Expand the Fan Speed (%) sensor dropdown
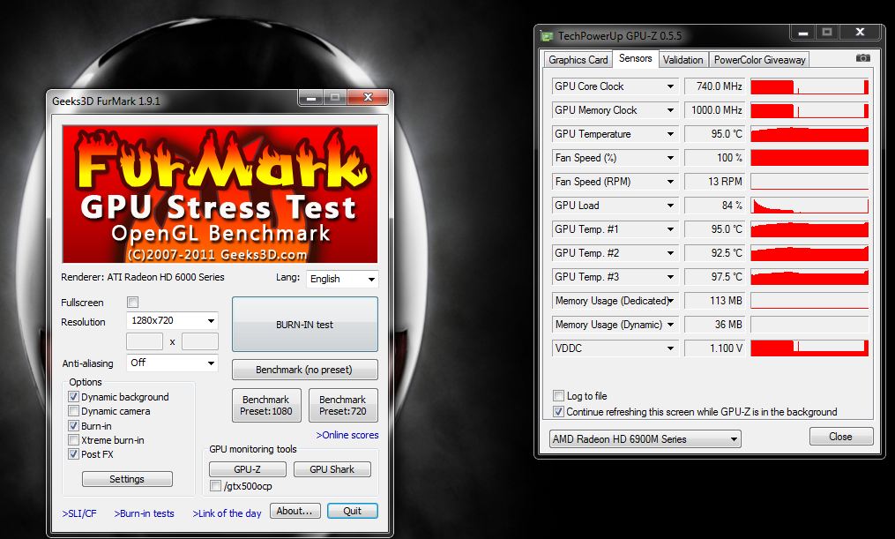Image resolution: width=895 pixels, height=539 pixels. pyautogui.click(x=671, y=158)
